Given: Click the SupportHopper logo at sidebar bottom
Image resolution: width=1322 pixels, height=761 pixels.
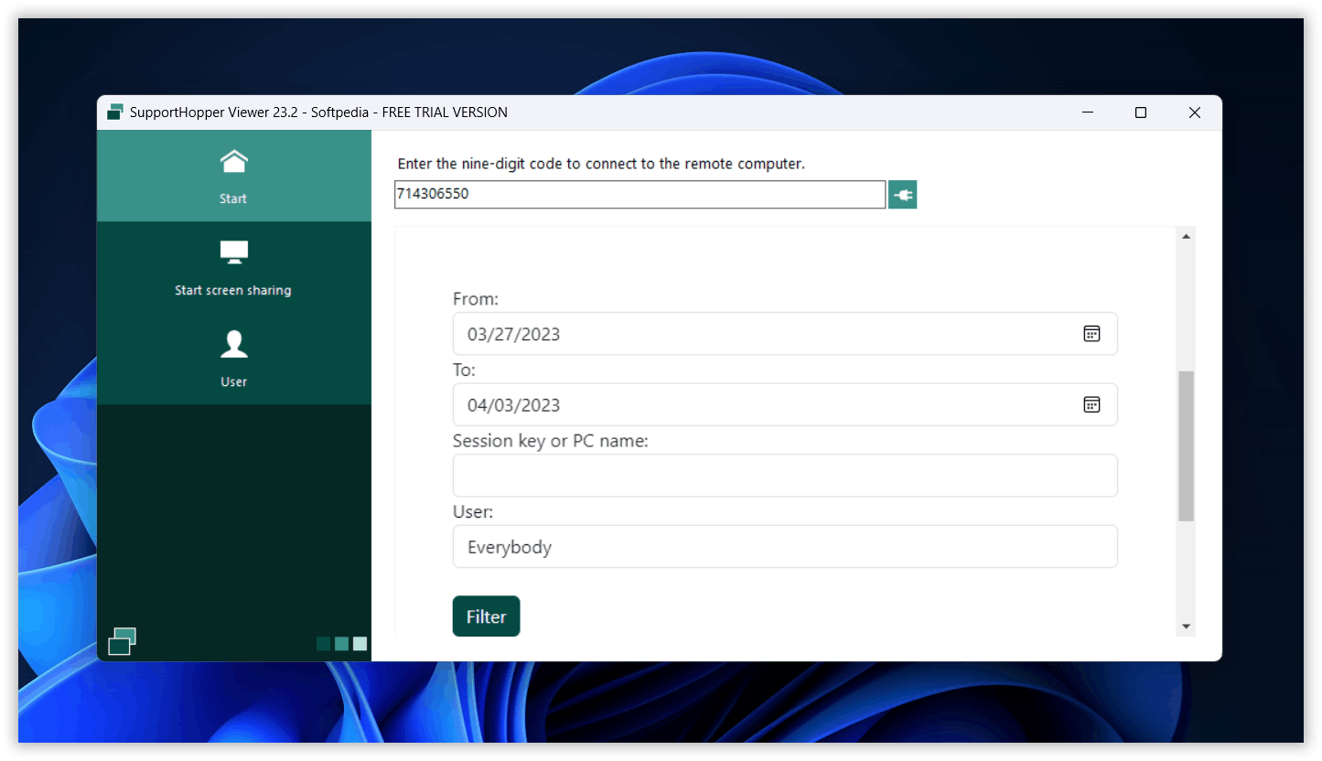Looking at the screenshot, I should (122, 641).
